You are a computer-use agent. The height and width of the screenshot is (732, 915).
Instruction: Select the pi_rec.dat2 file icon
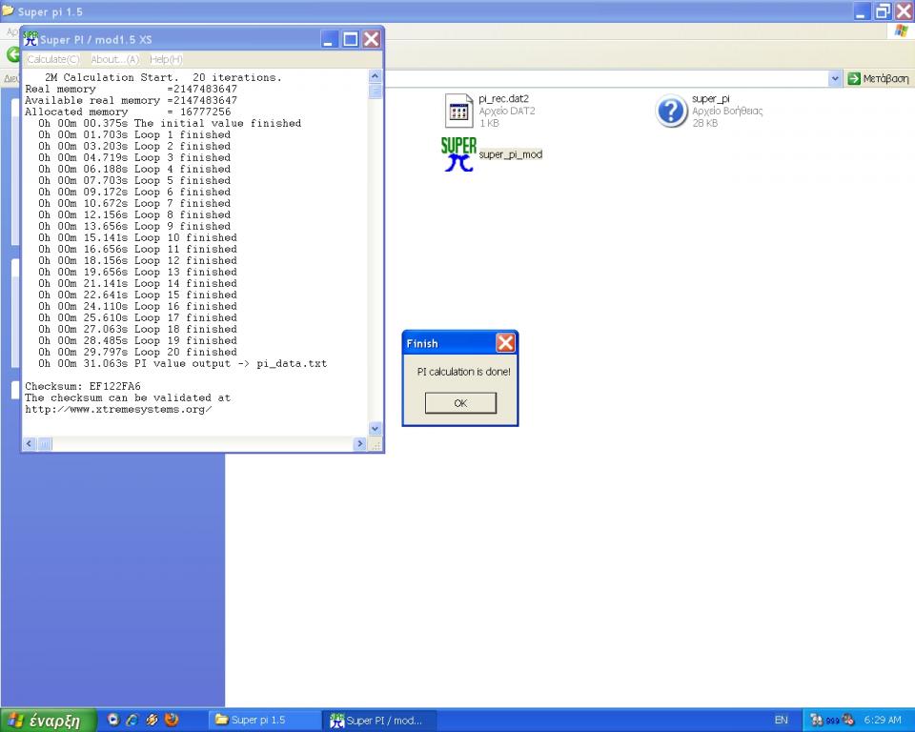coord(458,111)
